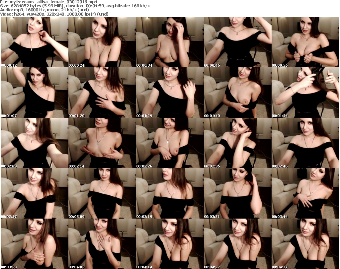This screenshot has width=340, height=269.
Task: Select the thumbnail stamped 00:02:57
Action: click(35, 193)
